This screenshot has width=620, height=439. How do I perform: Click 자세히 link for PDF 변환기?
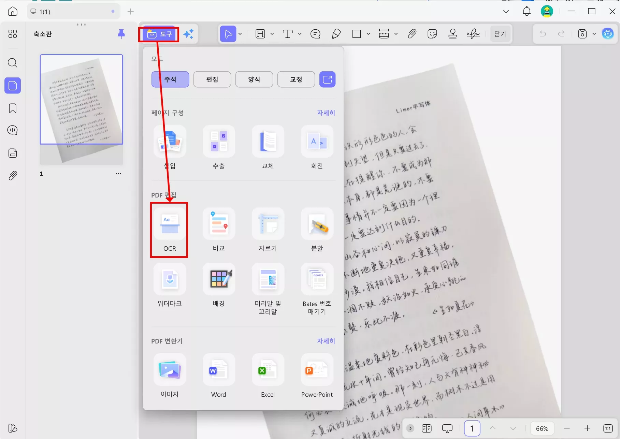coord(326,341)
